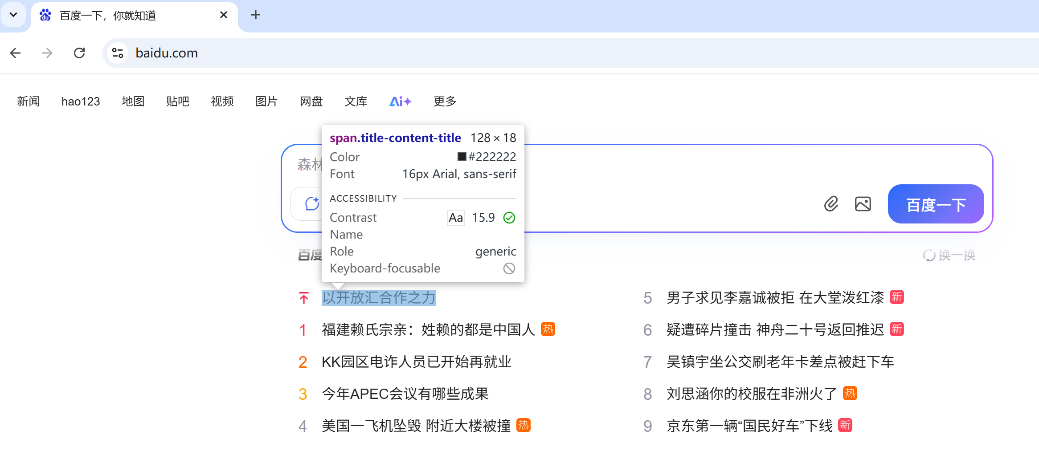Image resolution: width=1039 pixels, height=463 pixels.
Task: Click rank number 1 in hot list
Action: click(x=303, y=330)
